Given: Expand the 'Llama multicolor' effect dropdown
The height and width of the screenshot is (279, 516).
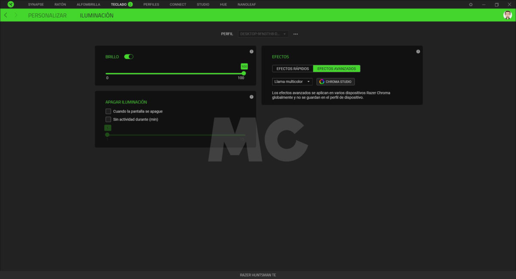Looking at the screenshot, I should click(x=292, y=82).
